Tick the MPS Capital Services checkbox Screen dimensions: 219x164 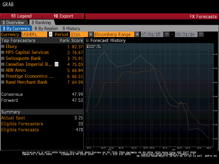tap(3, 52)
